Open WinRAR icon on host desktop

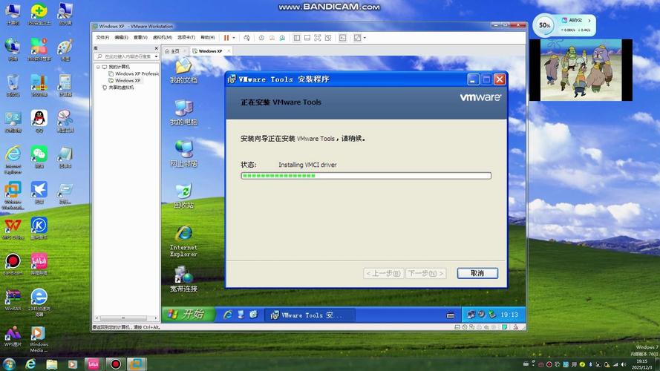tap(13, 300)
